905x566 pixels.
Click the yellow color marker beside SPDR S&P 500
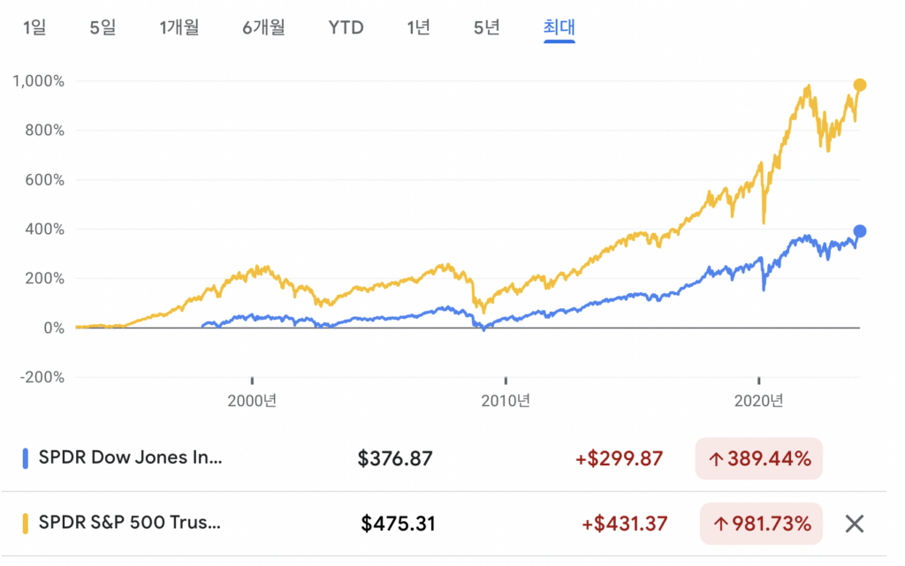pos(26,524)
